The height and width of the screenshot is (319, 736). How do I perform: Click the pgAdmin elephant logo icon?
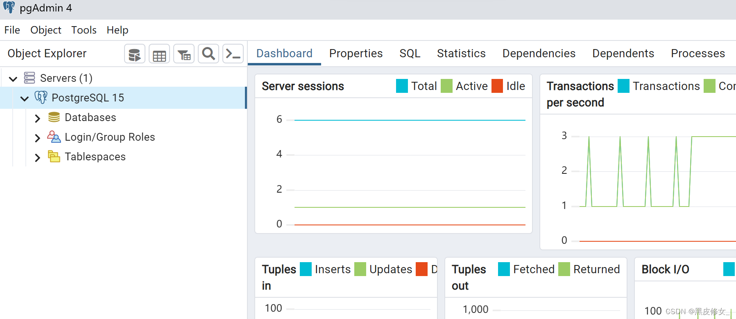point(9,7)
